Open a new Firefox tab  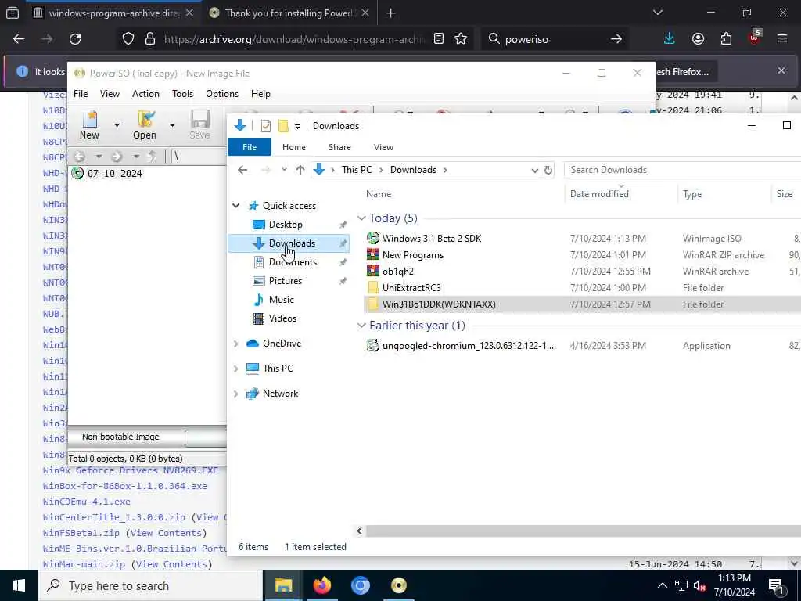(x=391, y=13)
